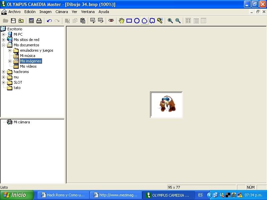Click the Print icon
This screenshot has width=267, height=200.
pos(39,21)
